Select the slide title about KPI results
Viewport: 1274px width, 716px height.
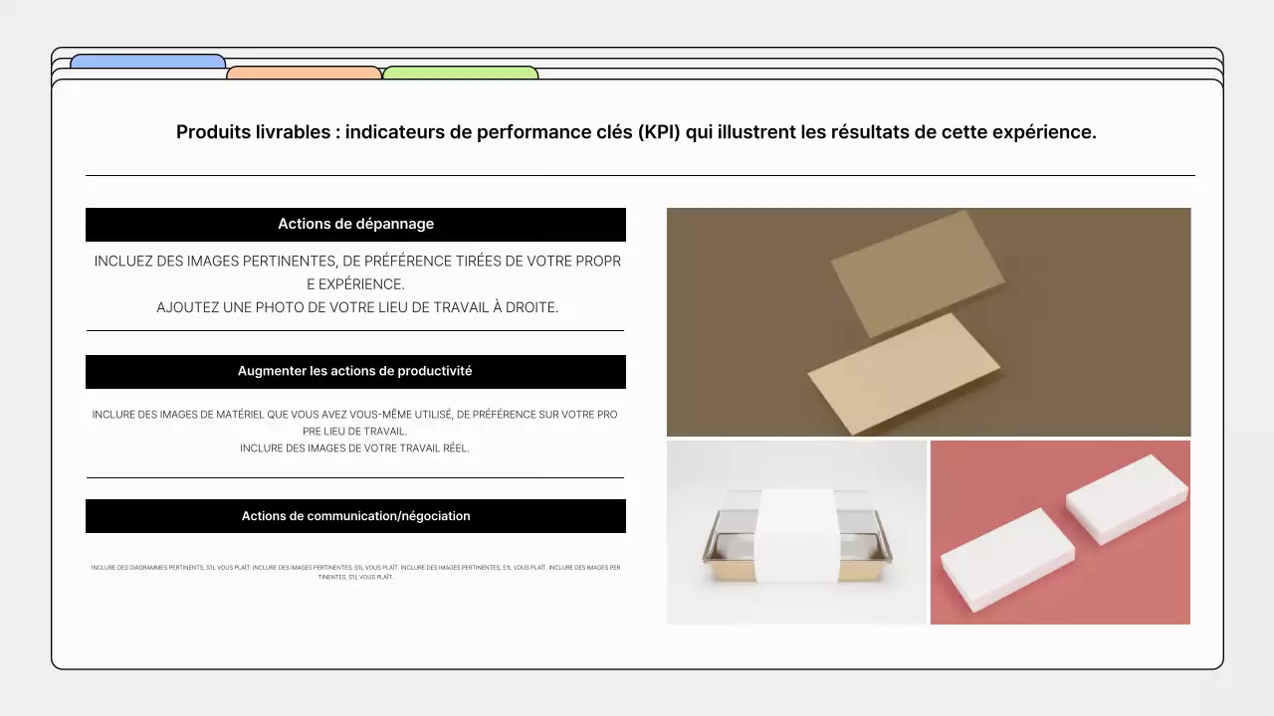[x=637, y=131]
